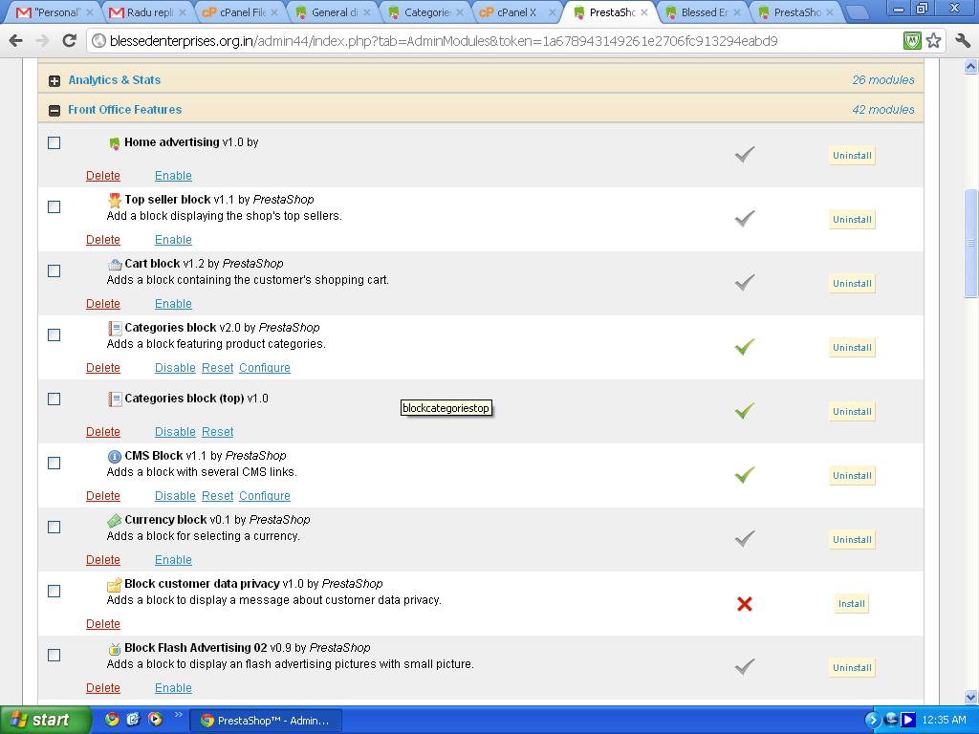Reset the Categories block (top) module
The height and width of the screenshot is (734, 979).
click(217, 432)
